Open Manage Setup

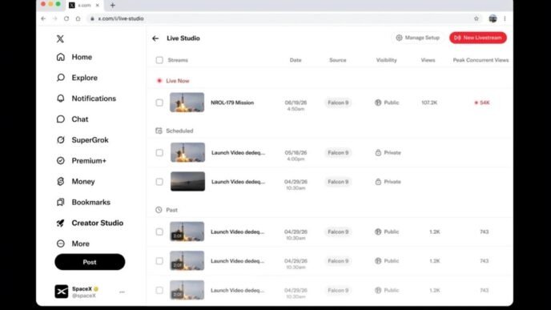click(x=417, y=38)
